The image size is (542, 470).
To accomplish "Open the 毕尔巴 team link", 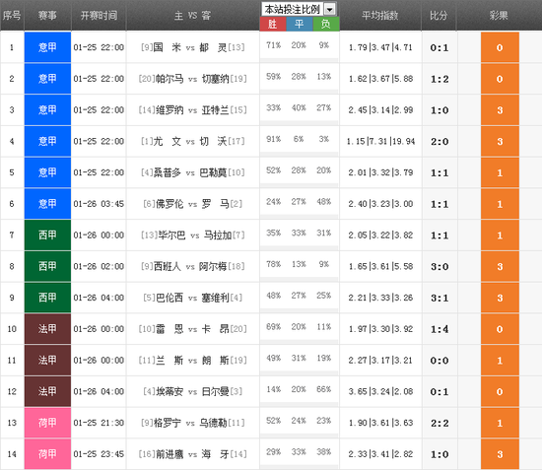I will [172, 235].
